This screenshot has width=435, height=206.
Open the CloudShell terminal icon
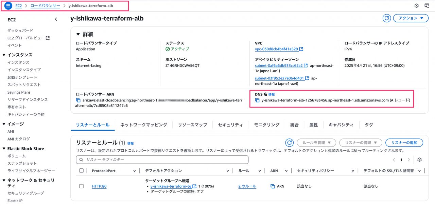[x=427, y=6]
